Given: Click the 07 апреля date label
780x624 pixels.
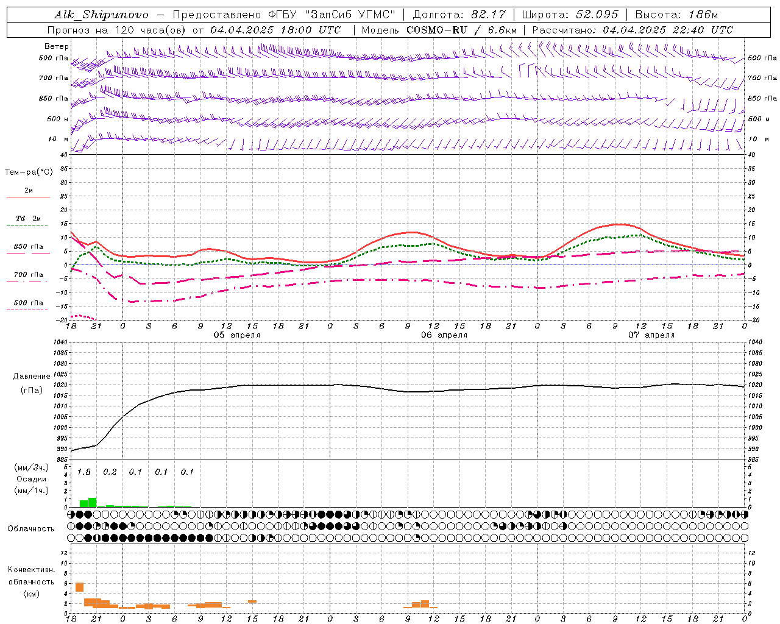Looking at the screenshot, I should click(651, 335).
